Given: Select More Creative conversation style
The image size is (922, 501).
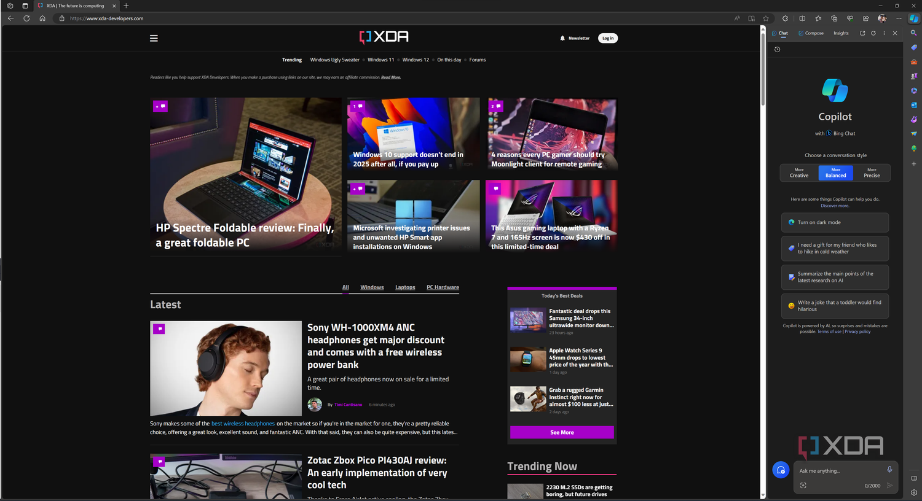Looking at the screenshot, I should point(799,173).
